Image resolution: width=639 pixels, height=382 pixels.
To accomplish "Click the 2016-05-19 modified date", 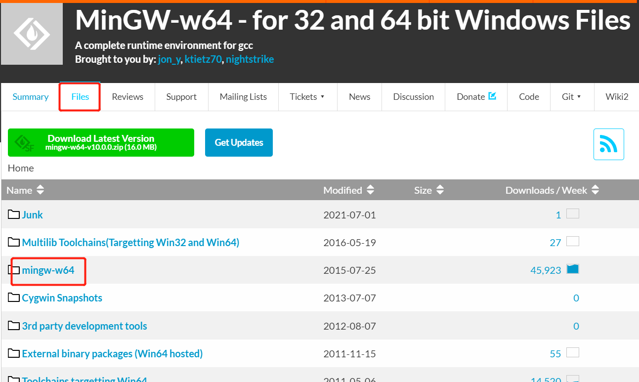I will pyautogui.click(x=349, y=243).
